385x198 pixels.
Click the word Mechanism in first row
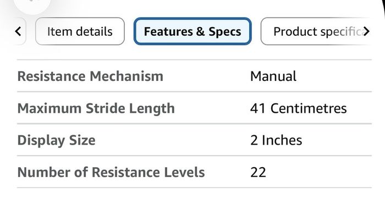click(127, 76)
